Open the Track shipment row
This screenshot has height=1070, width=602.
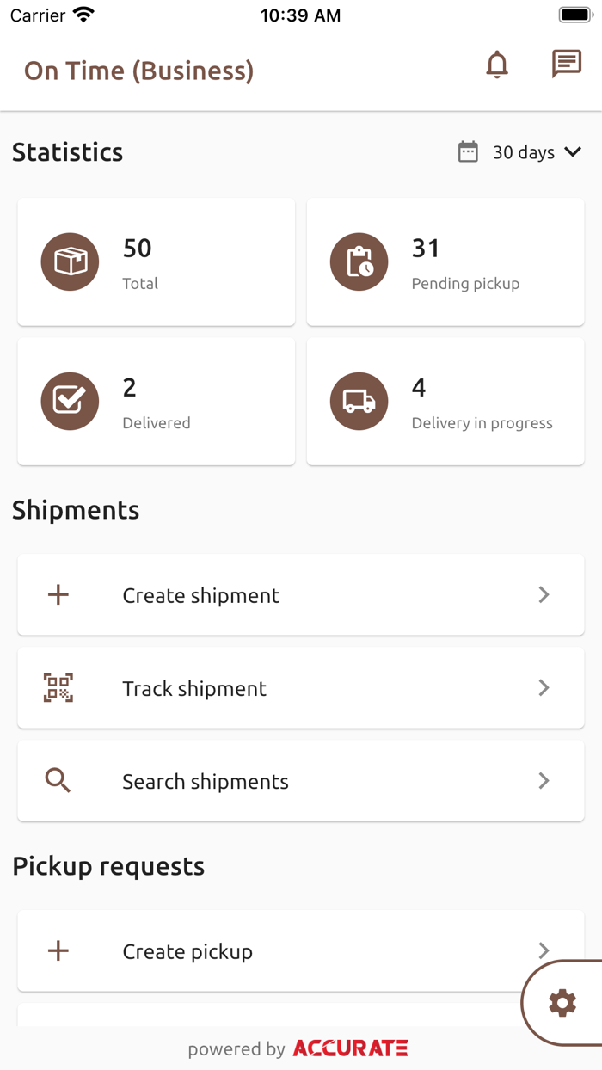258,688
